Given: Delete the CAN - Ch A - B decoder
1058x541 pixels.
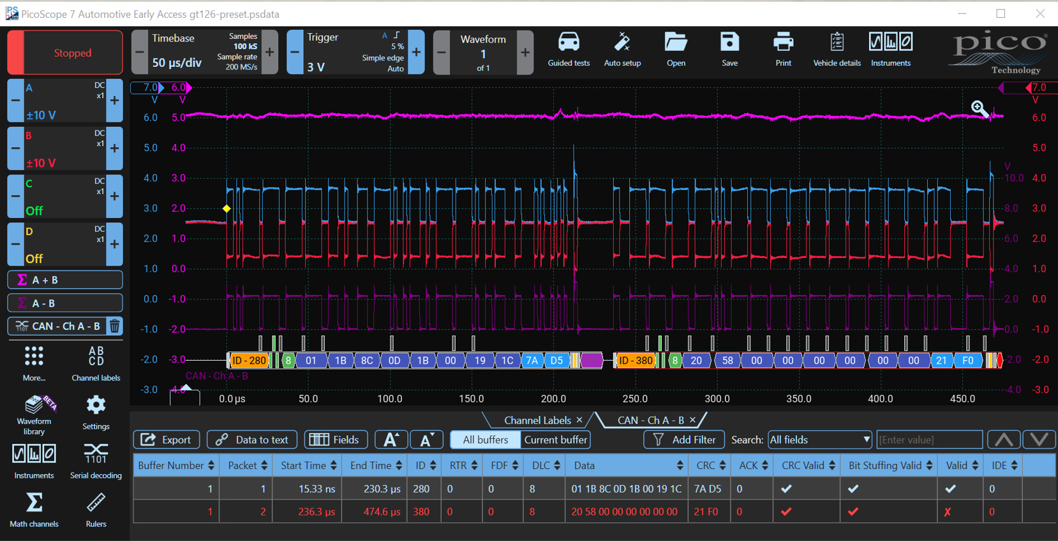Looking at the screenshot, I should (114, 326).
